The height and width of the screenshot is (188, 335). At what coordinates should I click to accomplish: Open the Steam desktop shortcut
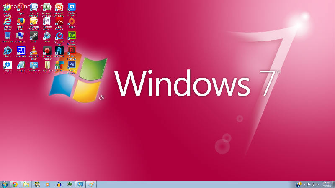pos(34,37)
